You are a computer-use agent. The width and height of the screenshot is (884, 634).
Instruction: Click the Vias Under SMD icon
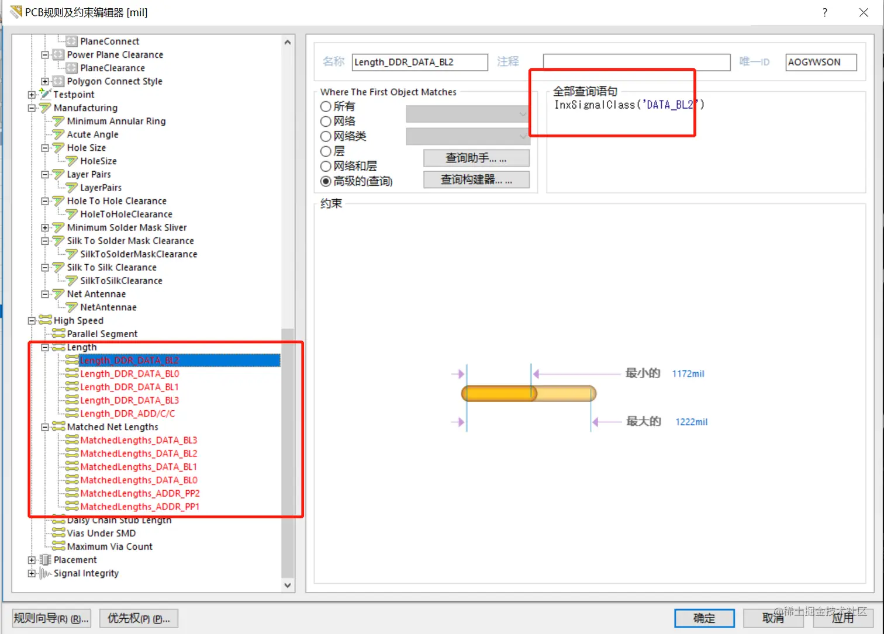click(58, 533)
